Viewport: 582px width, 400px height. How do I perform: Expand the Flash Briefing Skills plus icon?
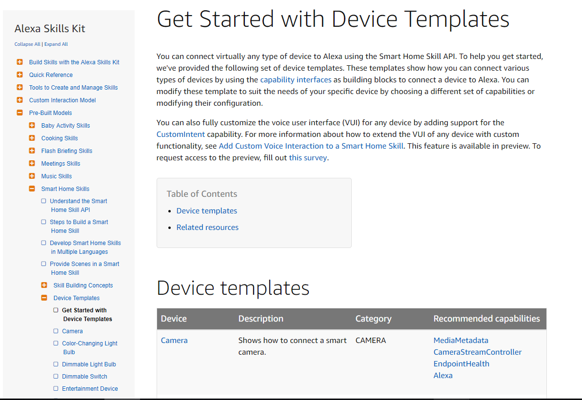pyautogui.click(x=32, y=151)
